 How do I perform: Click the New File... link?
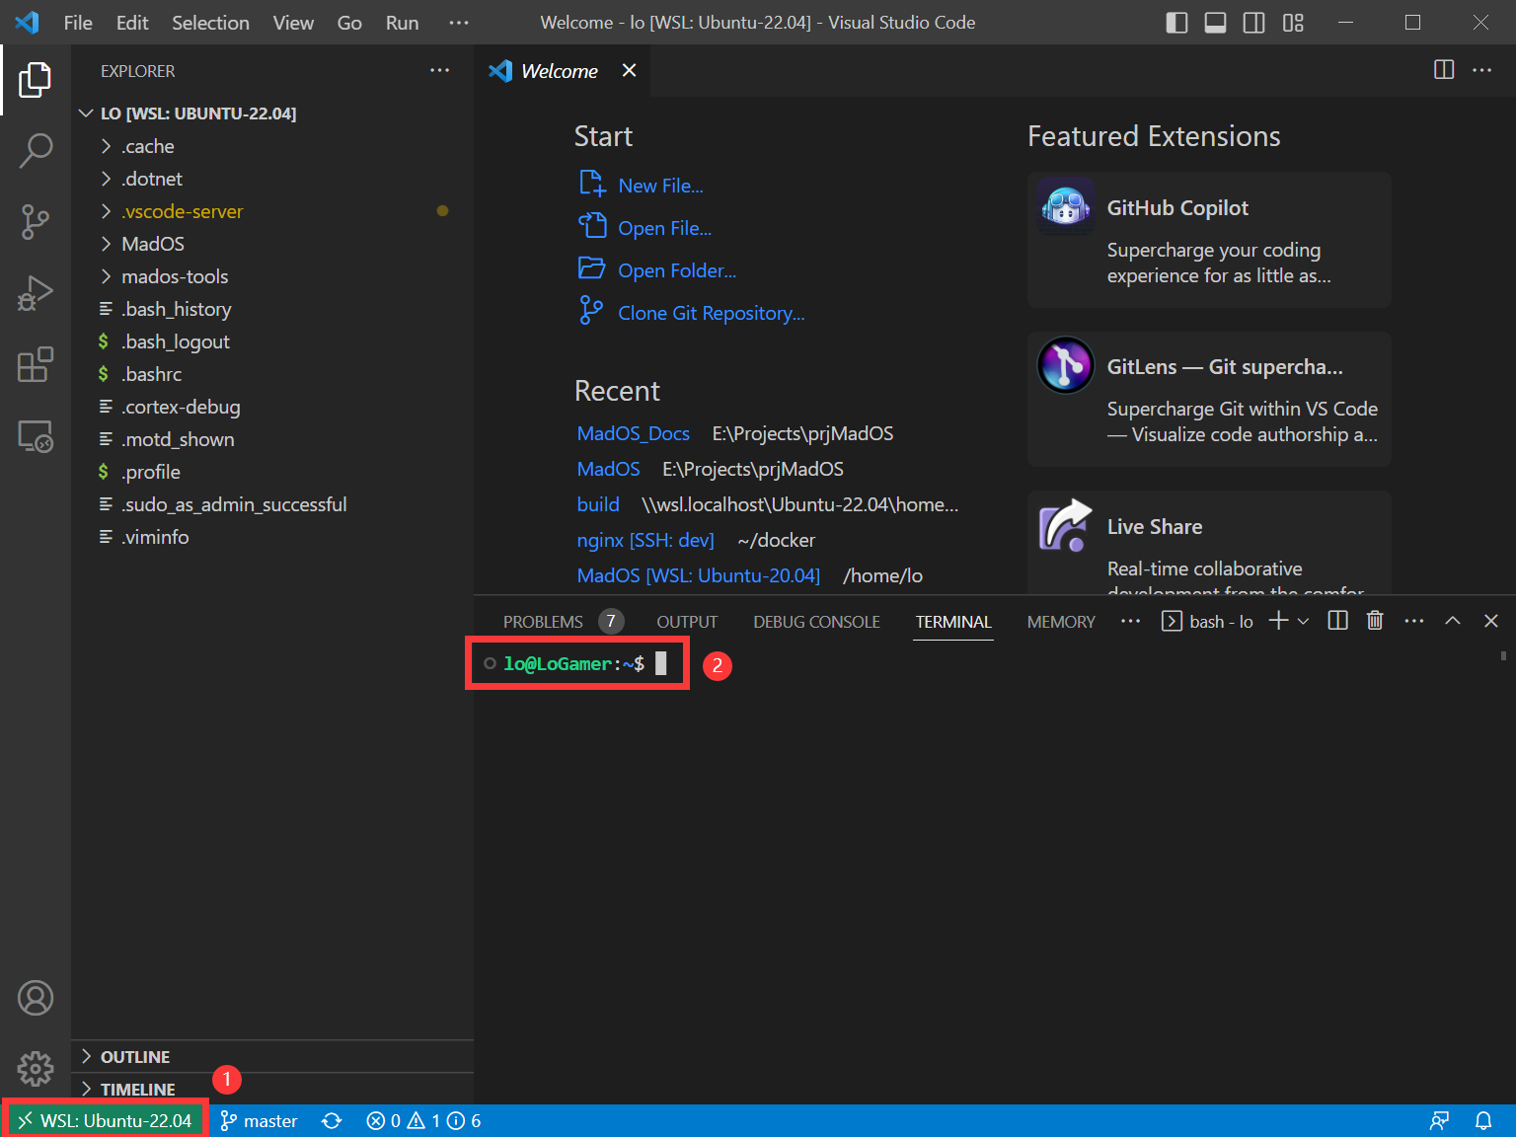642,186
